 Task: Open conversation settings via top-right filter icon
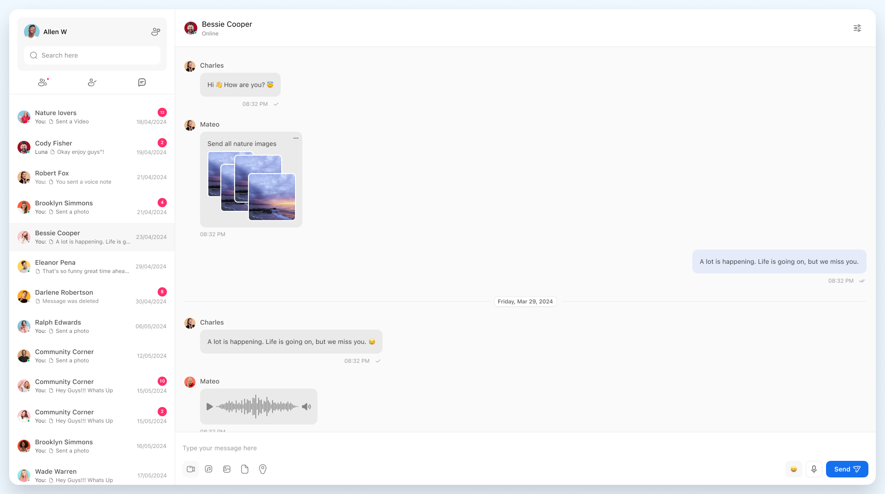tap(857, 28)
